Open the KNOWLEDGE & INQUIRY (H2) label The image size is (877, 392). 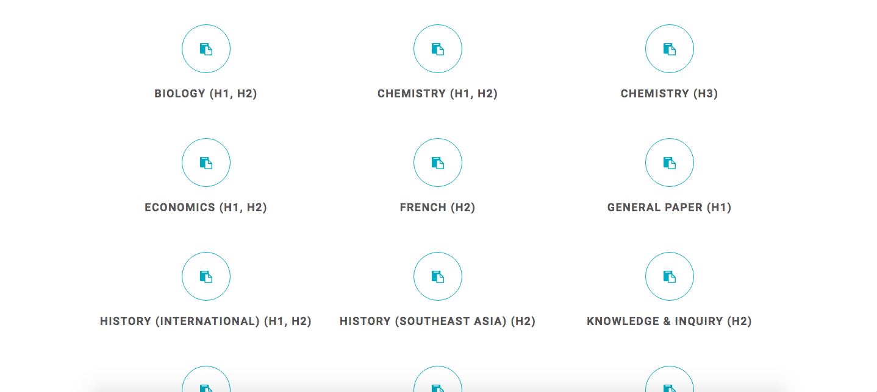point(669,321)
